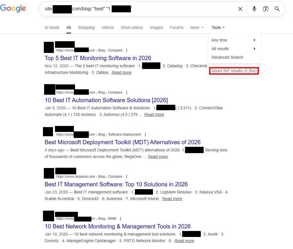Expand the More search categories dropdown

tap(197, 27)
